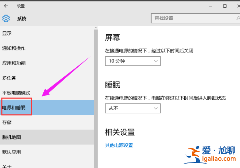Select 通知和操作 in sidebar
The image size is (240, 168).
47,48
